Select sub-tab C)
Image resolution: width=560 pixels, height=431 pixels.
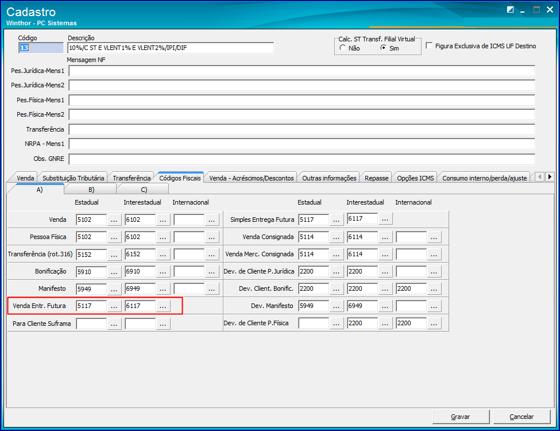coord(144,190)
